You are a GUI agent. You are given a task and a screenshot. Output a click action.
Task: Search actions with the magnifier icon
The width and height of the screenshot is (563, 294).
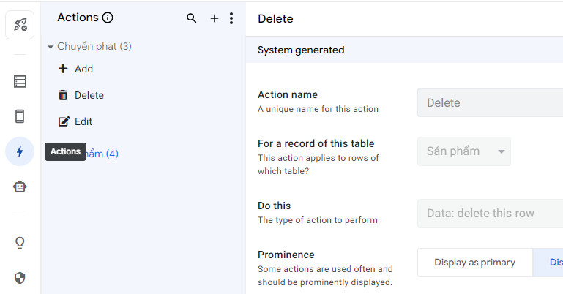click(192, 18)
